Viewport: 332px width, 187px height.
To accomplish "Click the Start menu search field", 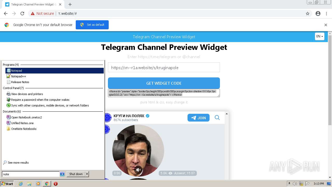I will [x=31, y=174].
